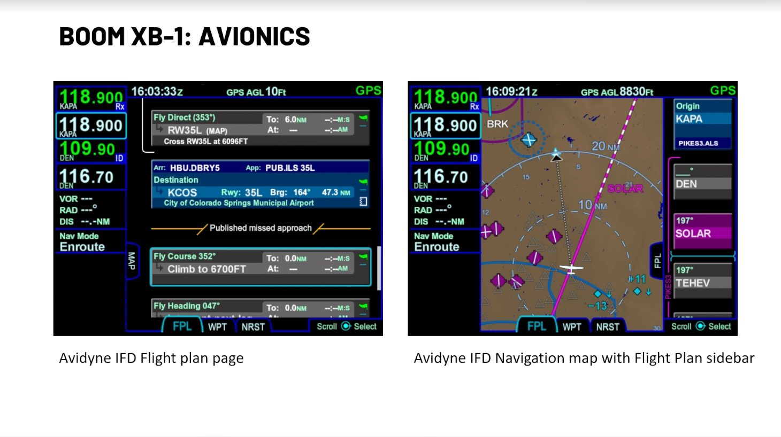The width and height of the screenshot is (781, 437).
Task: Click the green flag on RW35L leg
Action: [364, 119]
